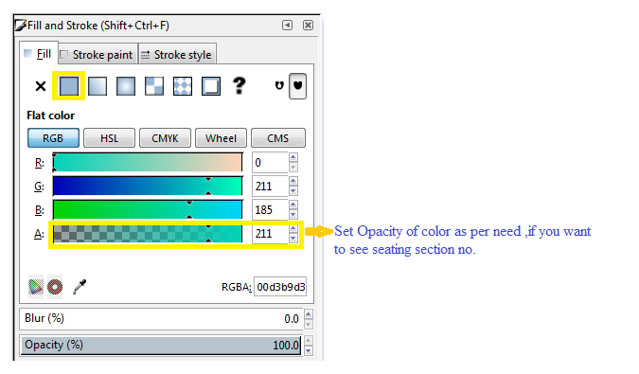This screenshot has height=374, width=639.
Task: Select the evenodd fill rule icon
Action: pyautogui.click(x=279, y=85)
